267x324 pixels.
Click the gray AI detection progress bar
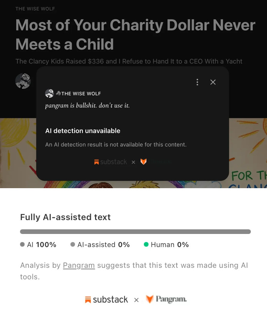click(x=135, y=231)
